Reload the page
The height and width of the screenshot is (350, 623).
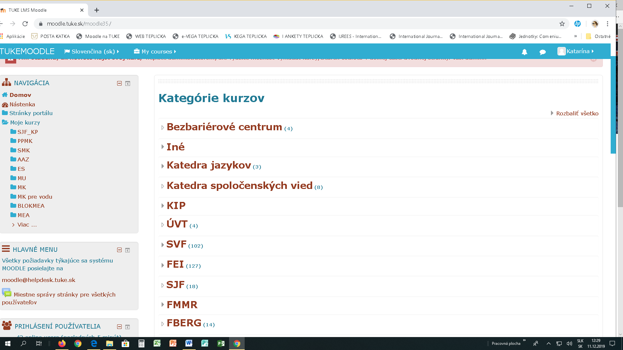(x=25, y=24)
